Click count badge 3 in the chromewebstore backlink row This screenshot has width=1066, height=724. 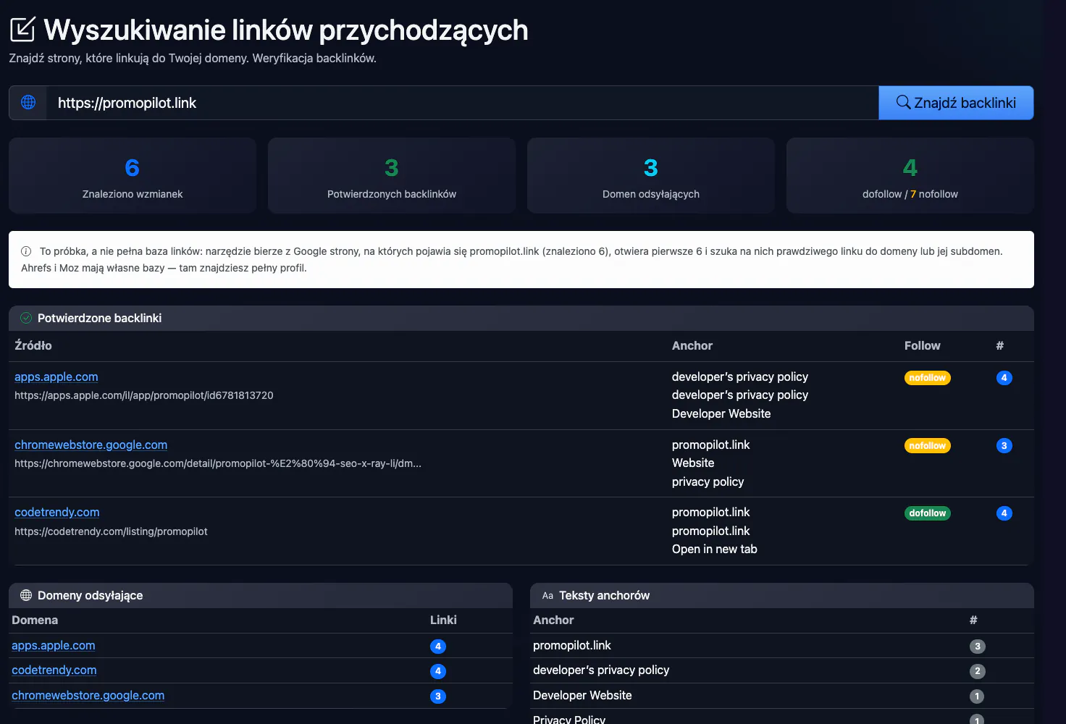(1004, 446)
